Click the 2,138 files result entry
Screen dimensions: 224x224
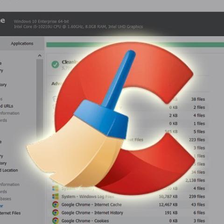[195, 180]
